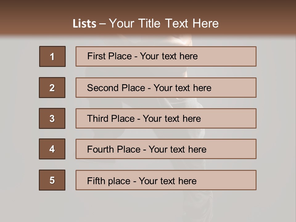The image size is (296, 222).
Task: Click the number 5 box
Action: 52,180
